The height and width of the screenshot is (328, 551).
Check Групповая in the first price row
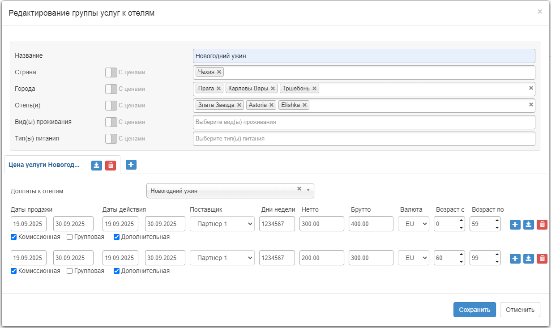click(x=70, y=237)
